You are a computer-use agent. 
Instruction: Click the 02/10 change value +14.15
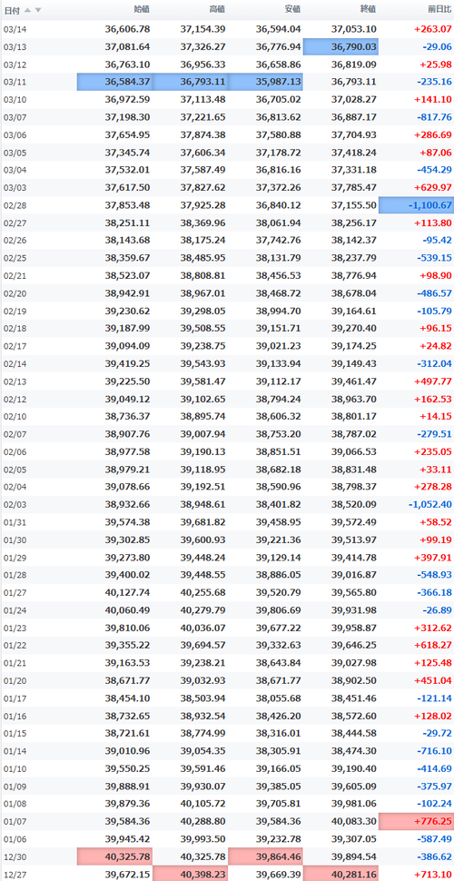[436, 417]
